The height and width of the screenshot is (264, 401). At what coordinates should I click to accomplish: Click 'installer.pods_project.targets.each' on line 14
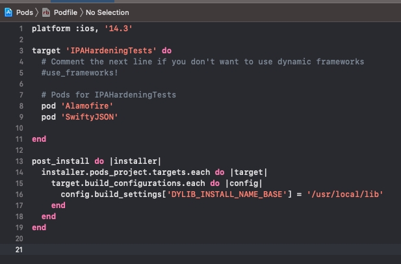click(125, 172)
